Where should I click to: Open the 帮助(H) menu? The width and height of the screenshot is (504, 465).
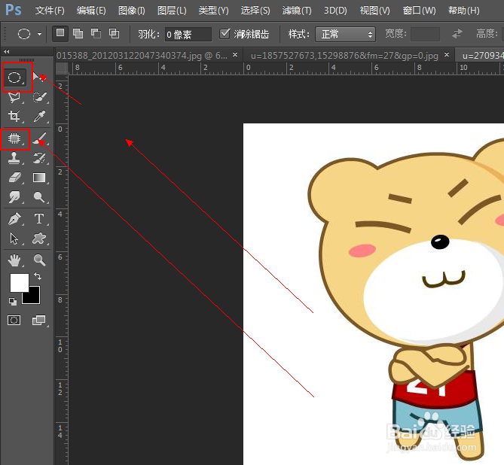pyautogui.click(x=464, y=11)
